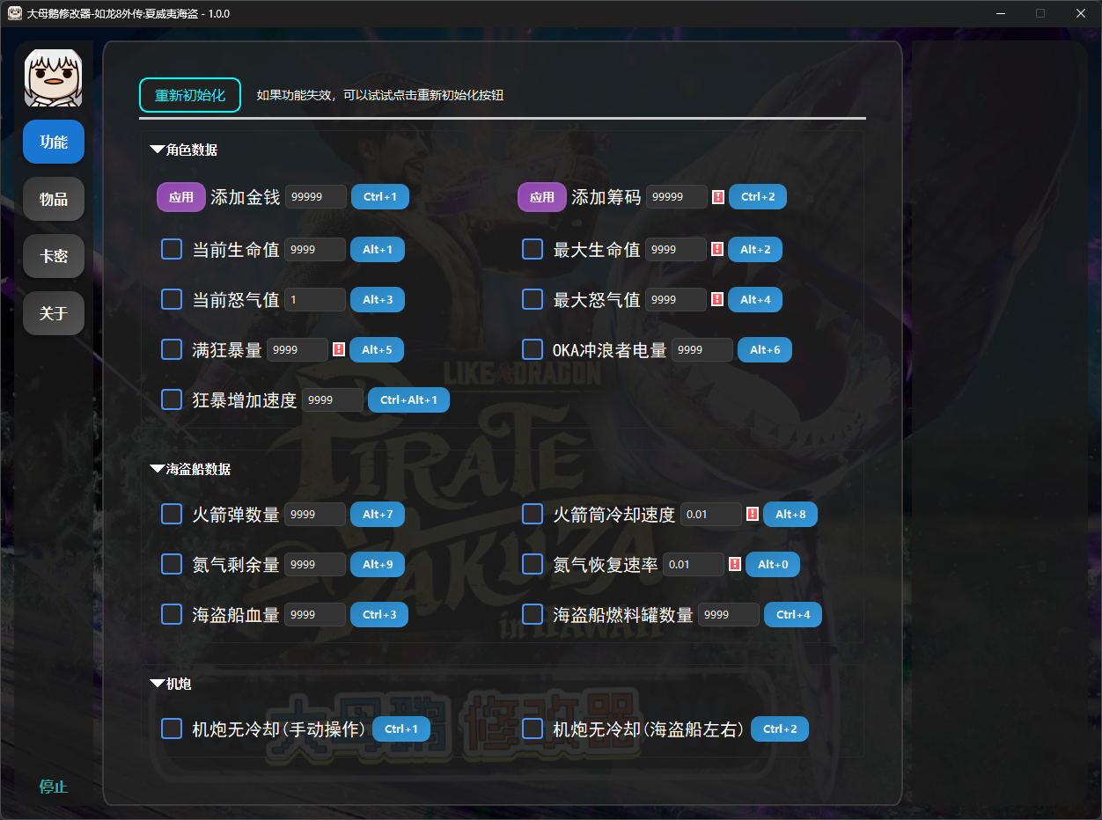Click the 停止 status text
This screenshot has height=820, width=1102.
[x=54, y=787]
